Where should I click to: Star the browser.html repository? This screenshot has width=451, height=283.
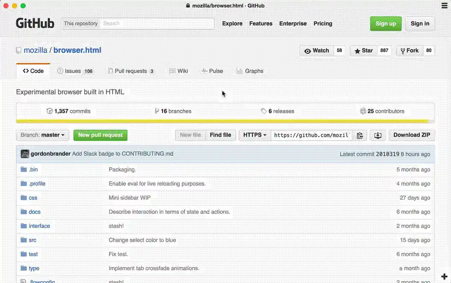363,51
